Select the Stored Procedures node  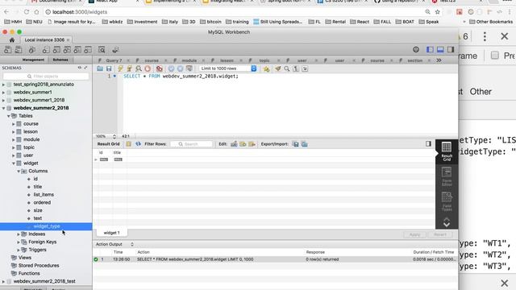(39, 266)
